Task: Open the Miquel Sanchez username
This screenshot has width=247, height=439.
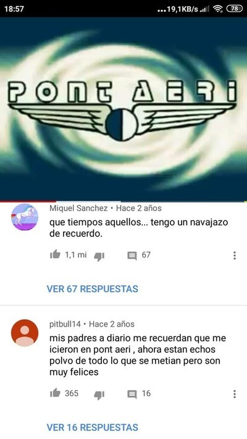Action: [78, 208]
